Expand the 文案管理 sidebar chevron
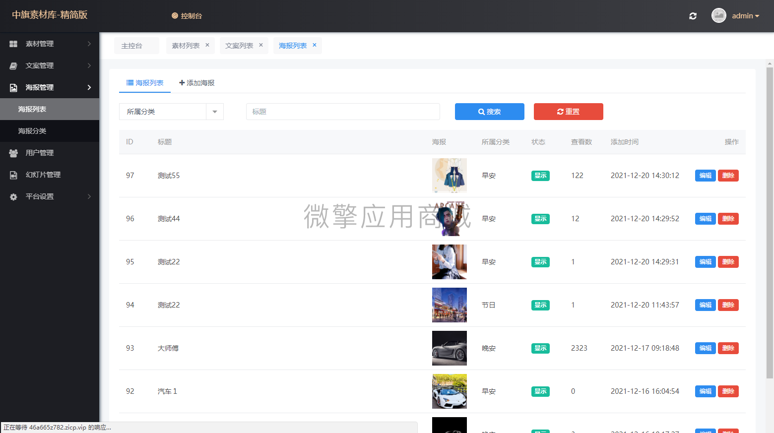774x433 pixels. (89, 65)
